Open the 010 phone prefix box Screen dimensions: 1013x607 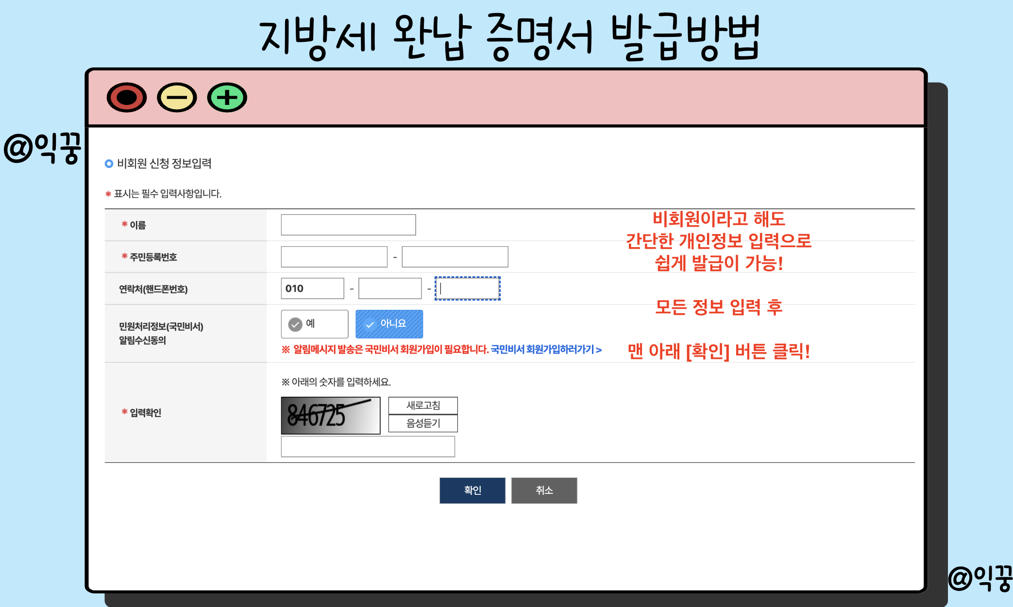(x=312, y=288)
